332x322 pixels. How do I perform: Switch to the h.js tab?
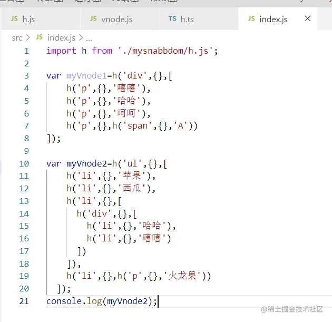click(x=40, y=19)
